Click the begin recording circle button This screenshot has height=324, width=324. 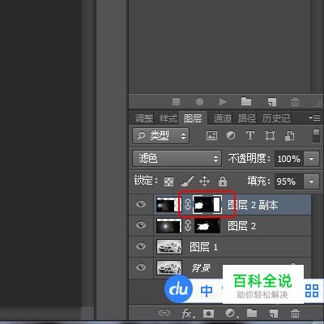(199, 102)
